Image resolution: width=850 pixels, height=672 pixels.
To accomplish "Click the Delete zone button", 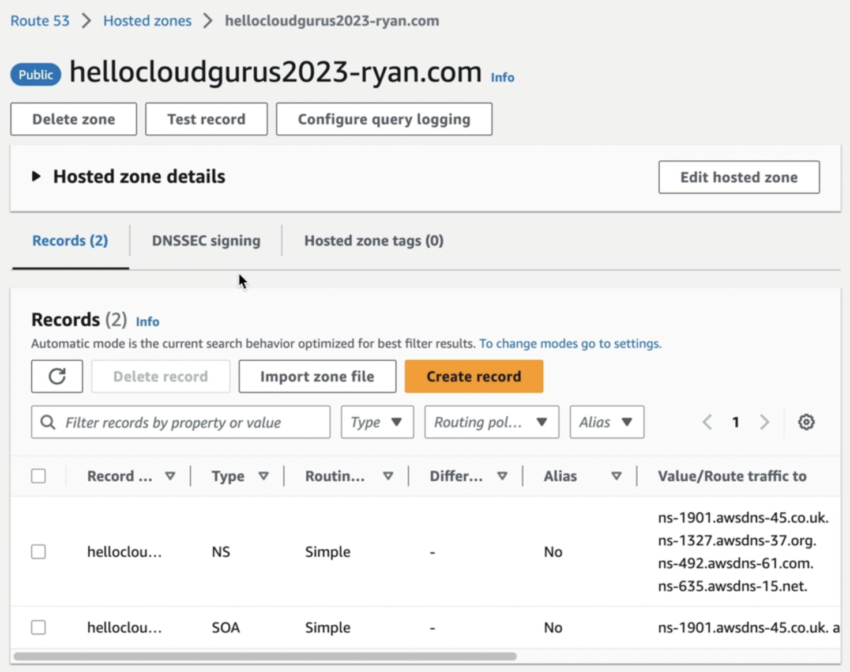I will (73, 119).
